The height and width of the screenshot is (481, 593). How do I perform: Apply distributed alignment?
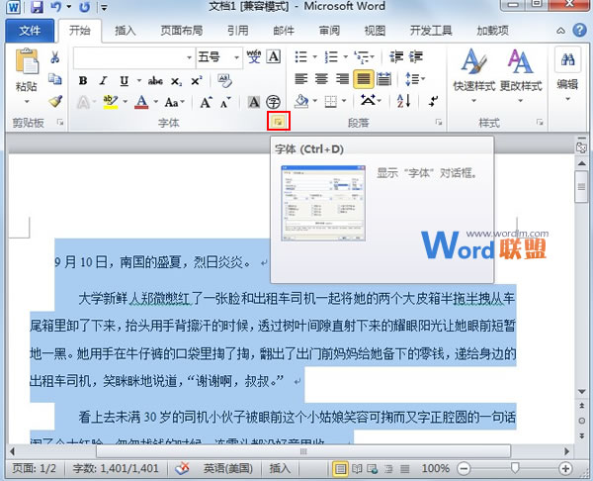[383, 79]
